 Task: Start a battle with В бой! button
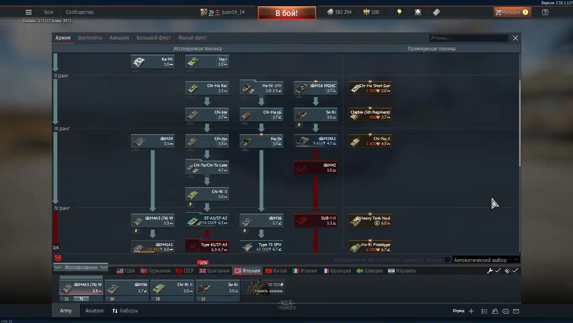point(287,13)
